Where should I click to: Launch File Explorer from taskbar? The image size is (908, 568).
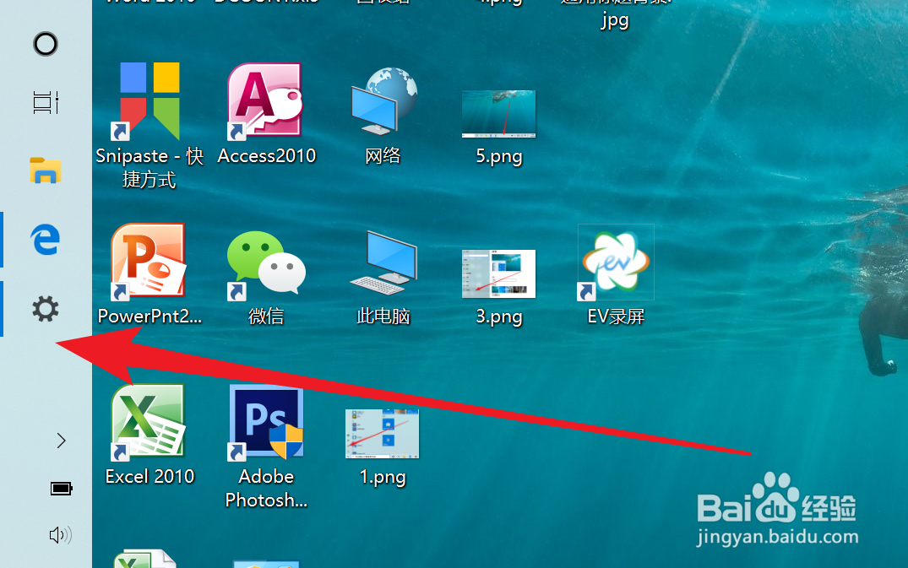coord(45,170)
